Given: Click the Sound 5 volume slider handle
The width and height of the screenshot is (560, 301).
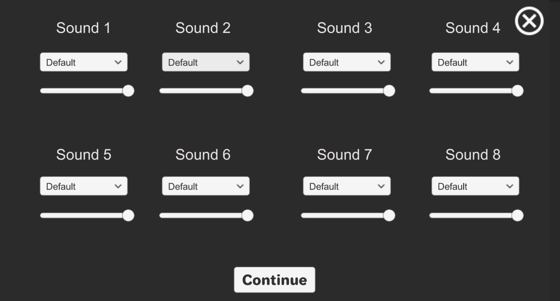Looking at the screenshot, I should click(128, 215).
